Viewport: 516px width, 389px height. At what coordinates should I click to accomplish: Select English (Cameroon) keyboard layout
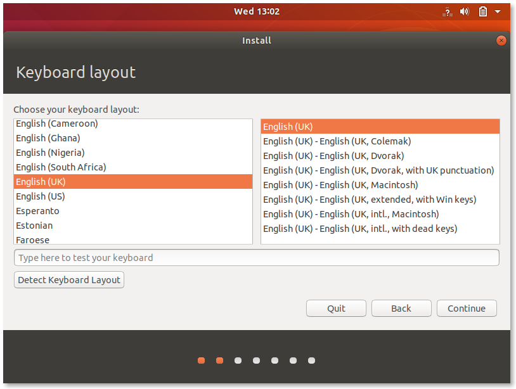tap(133, 124)
